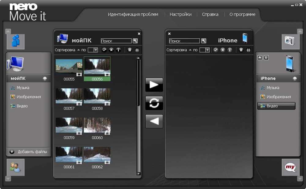This screenshot has height=189, width=306.
Task: Click scrollbar down arrow in мойПК list
Action: tap(138, 174)
